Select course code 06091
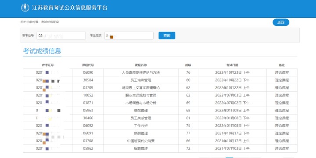The image size is (316, 158). point(88,133)
